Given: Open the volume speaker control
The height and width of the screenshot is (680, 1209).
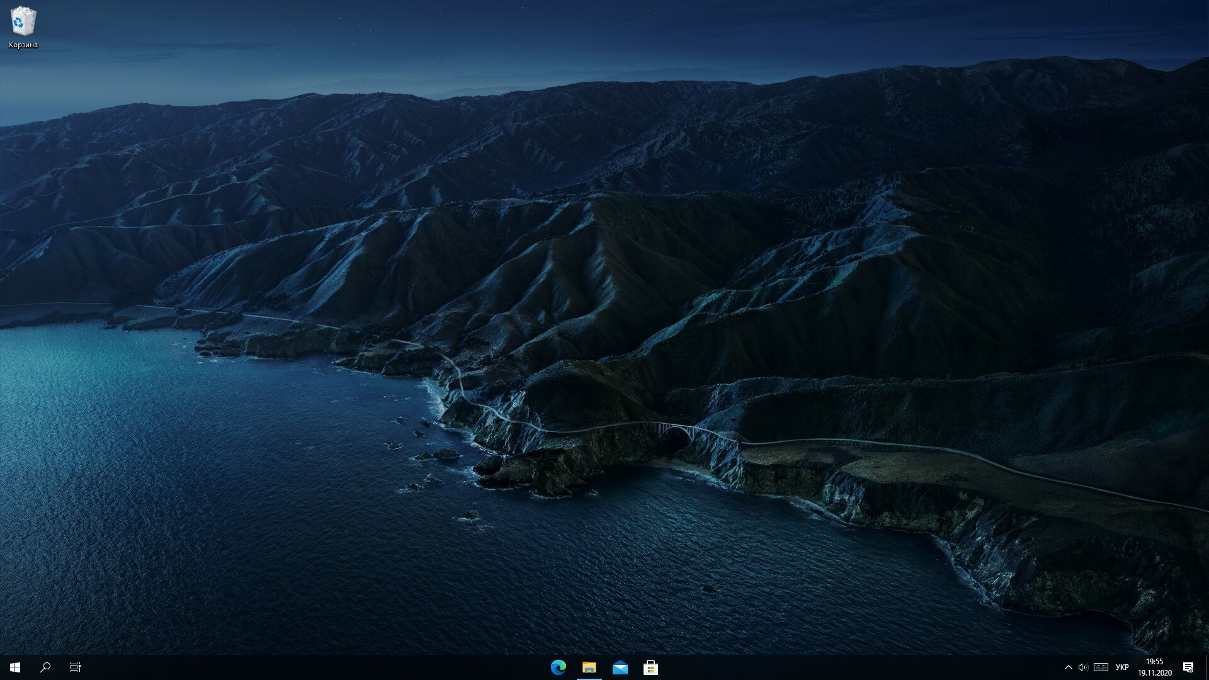Looking at the screenshot, I should click(1083, 667).
